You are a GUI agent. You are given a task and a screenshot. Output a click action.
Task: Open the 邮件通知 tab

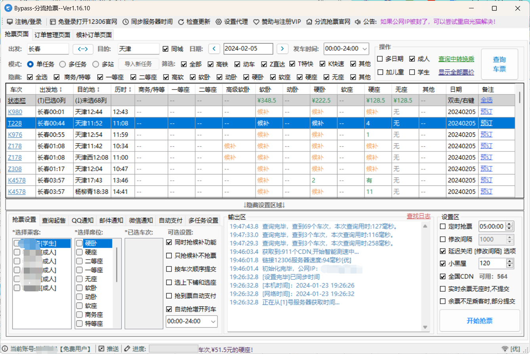pos(111,220)
